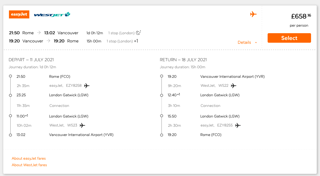The height and width of the screenshot is (176, 320).
Task: Open About easyJet fares link
Action: (28, 158)
